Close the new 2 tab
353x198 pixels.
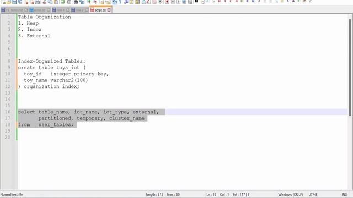(87, 10)
